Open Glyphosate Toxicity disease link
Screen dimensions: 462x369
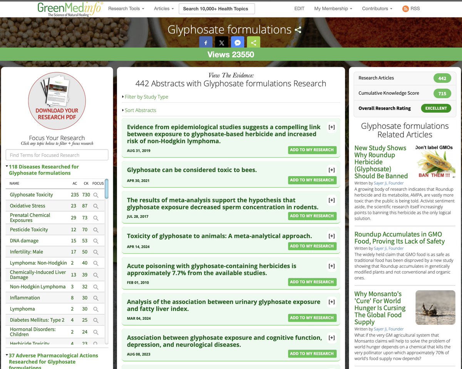click(32, 195)
